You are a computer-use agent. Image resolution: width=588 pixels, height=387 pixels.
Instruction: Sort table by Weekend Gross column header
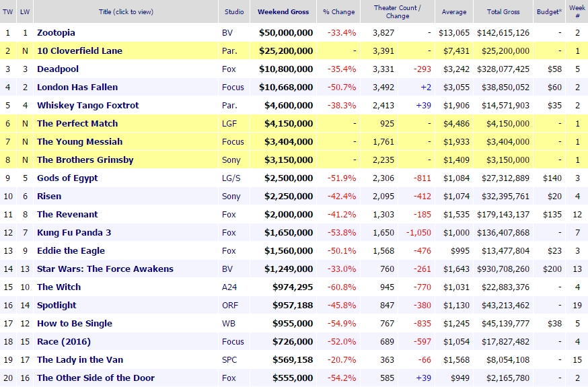[283, 11]
